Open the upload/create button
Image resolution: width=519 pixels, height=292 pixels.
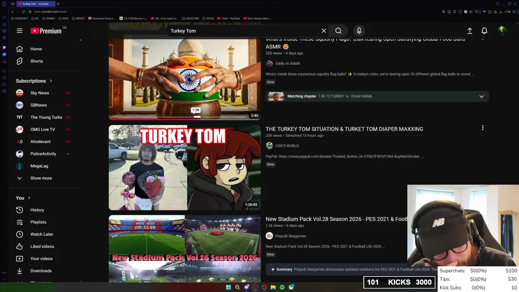pyautogui.click(x=470, y=31)
